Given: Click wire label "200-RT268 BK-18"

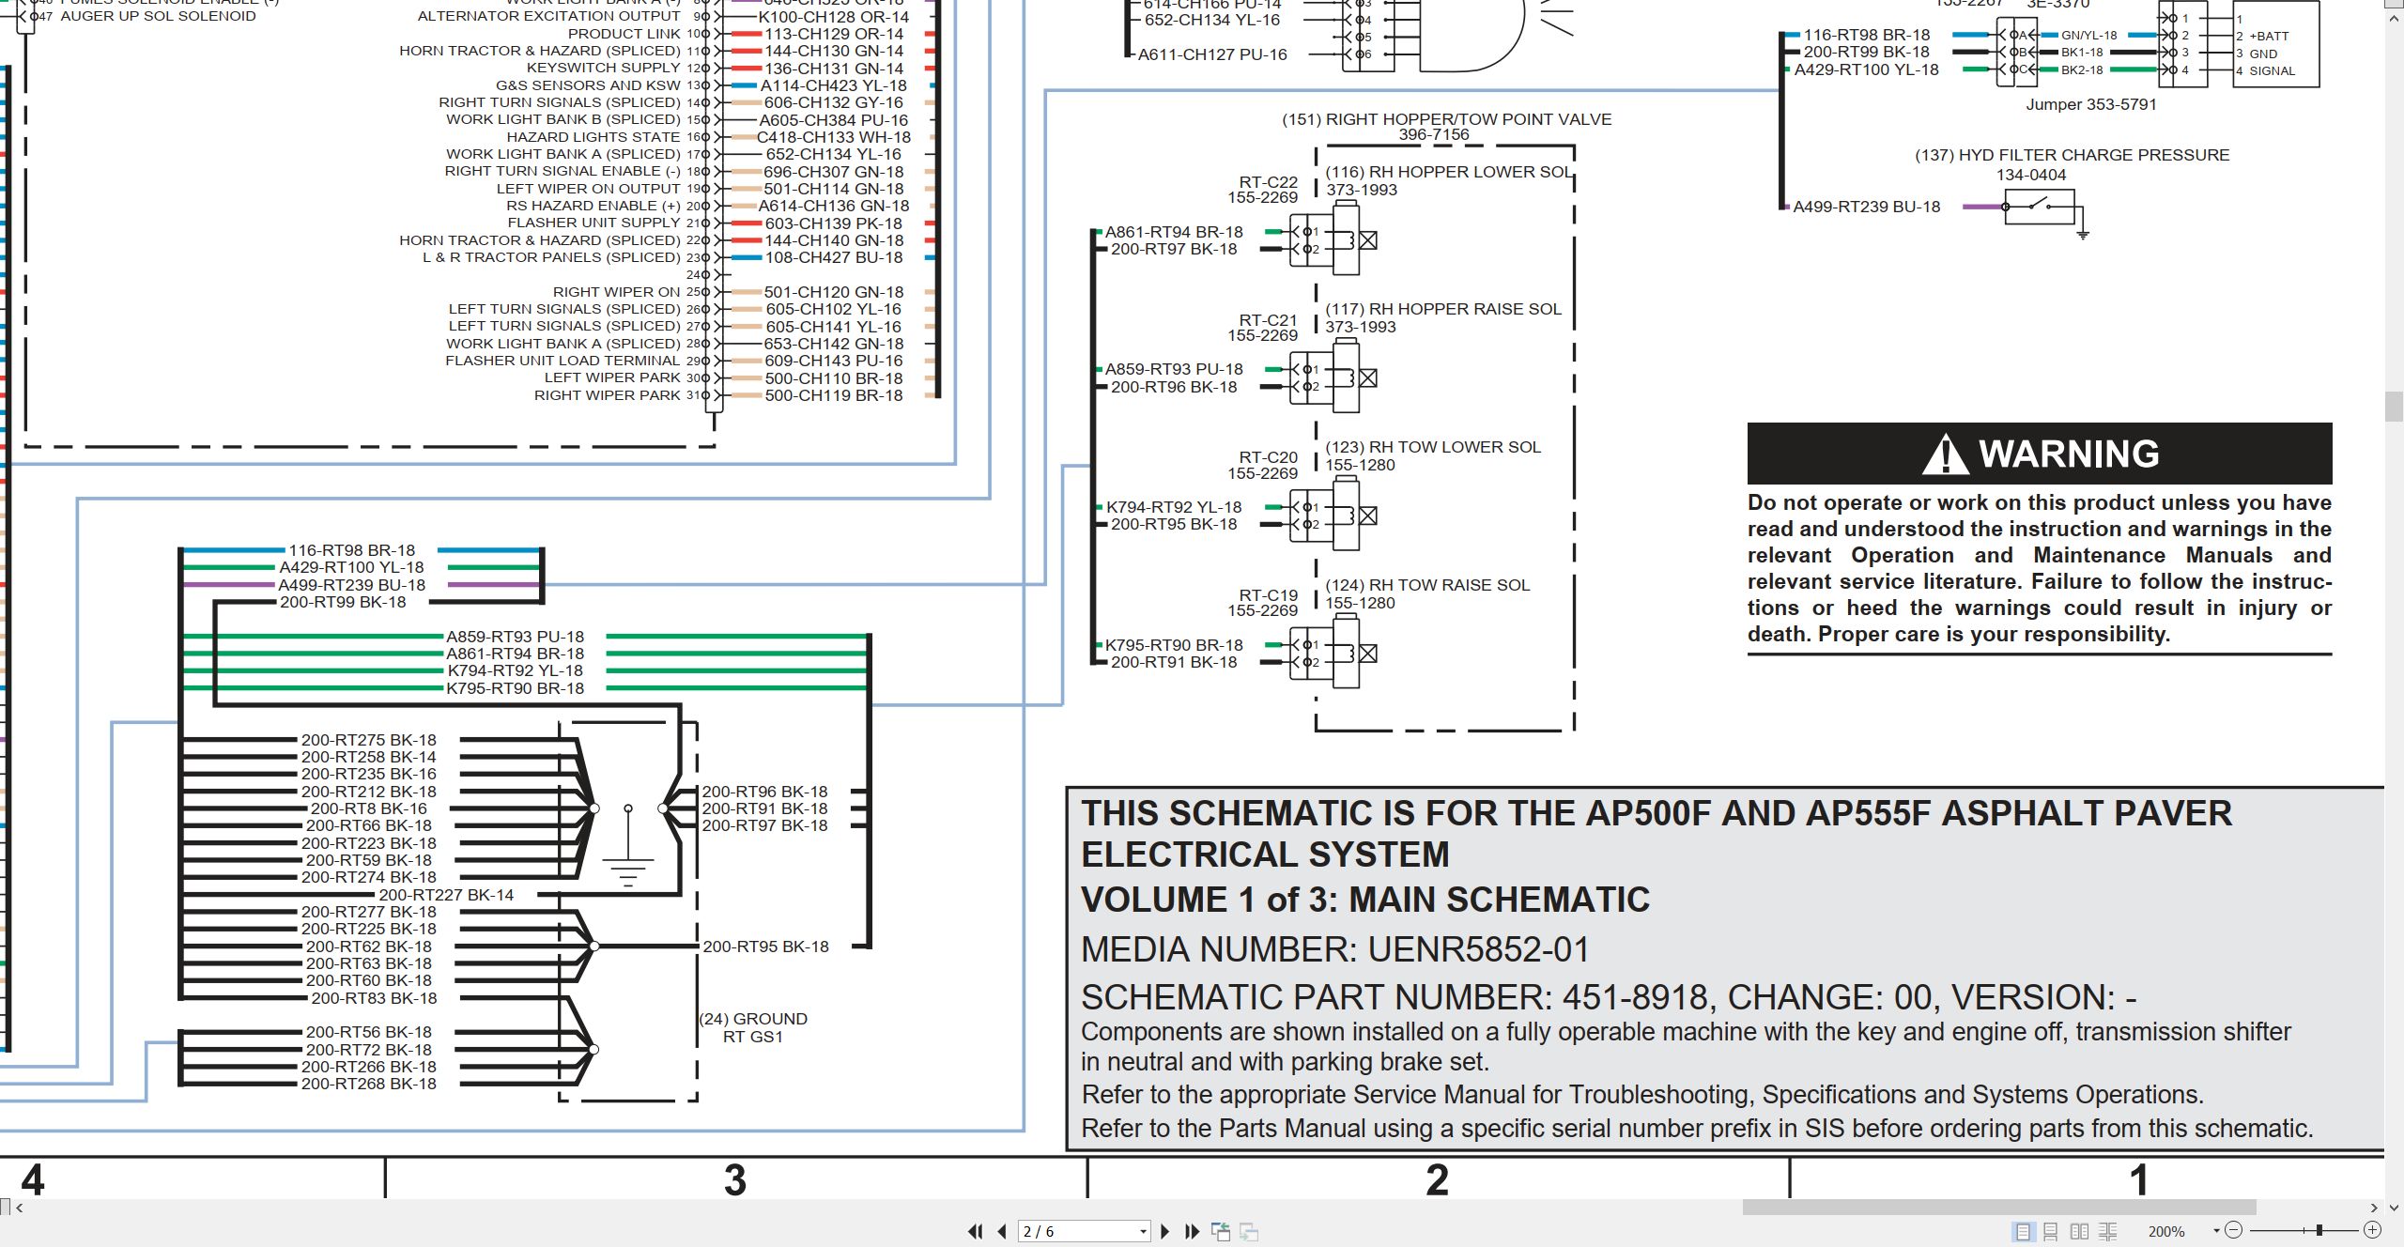Looking at the screenshot, I should (x=368, y=1084).
